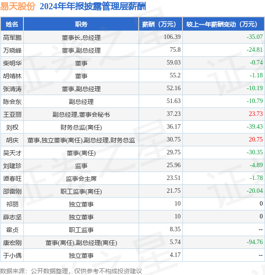Click the change value -0.74

pyautogui.click(x=256, y=62)
